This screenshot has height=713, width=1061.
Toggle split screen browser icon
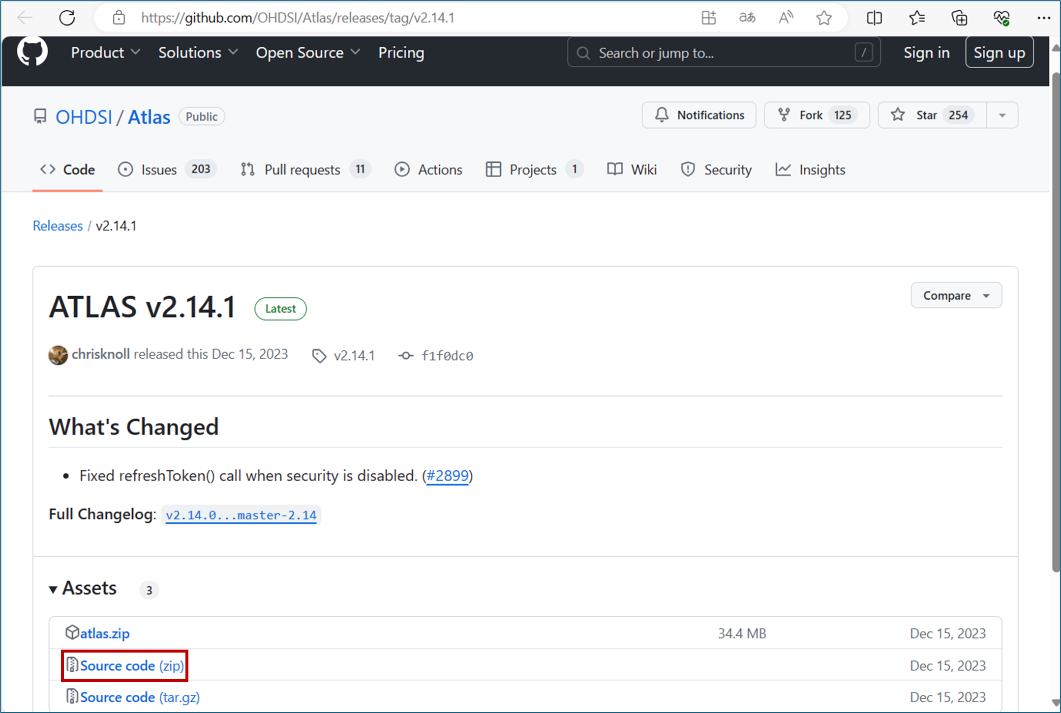click(x=874, y=18)
